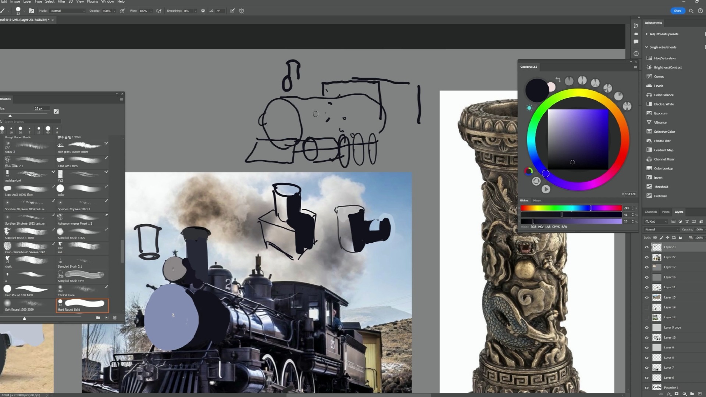Select CMYK mode in Coolorus

tap(556, 227)
